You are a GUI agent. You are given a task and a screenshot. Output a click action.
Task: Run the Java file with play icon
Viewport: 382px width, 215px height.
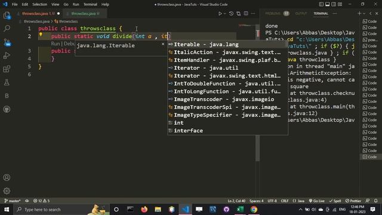pos(220,14)
